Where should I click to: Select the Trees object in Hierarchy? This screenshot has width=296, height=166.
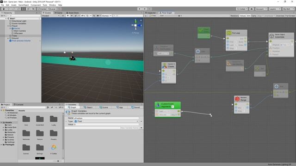pos(14,36)
